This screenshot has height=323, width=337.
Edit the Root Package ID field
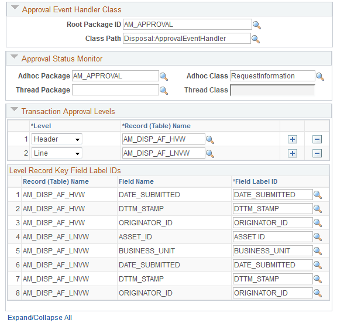click(x=187, y=25)
